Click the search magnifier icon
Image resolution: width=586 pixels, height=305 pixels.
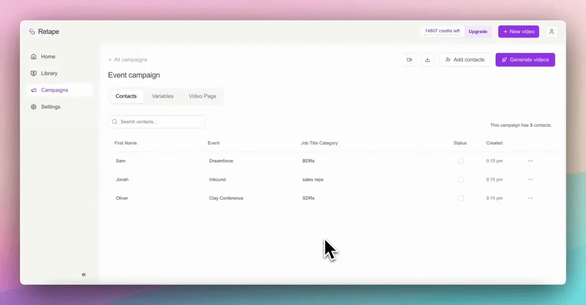(x=114, y=122)
